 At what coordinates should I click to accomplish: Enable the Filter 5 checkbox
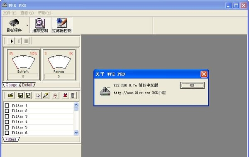click(7, 127)
